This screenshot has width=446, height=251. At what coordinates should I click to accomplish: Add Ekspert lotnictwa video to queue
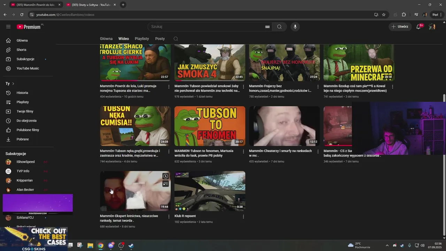click(x=166, y=184)
